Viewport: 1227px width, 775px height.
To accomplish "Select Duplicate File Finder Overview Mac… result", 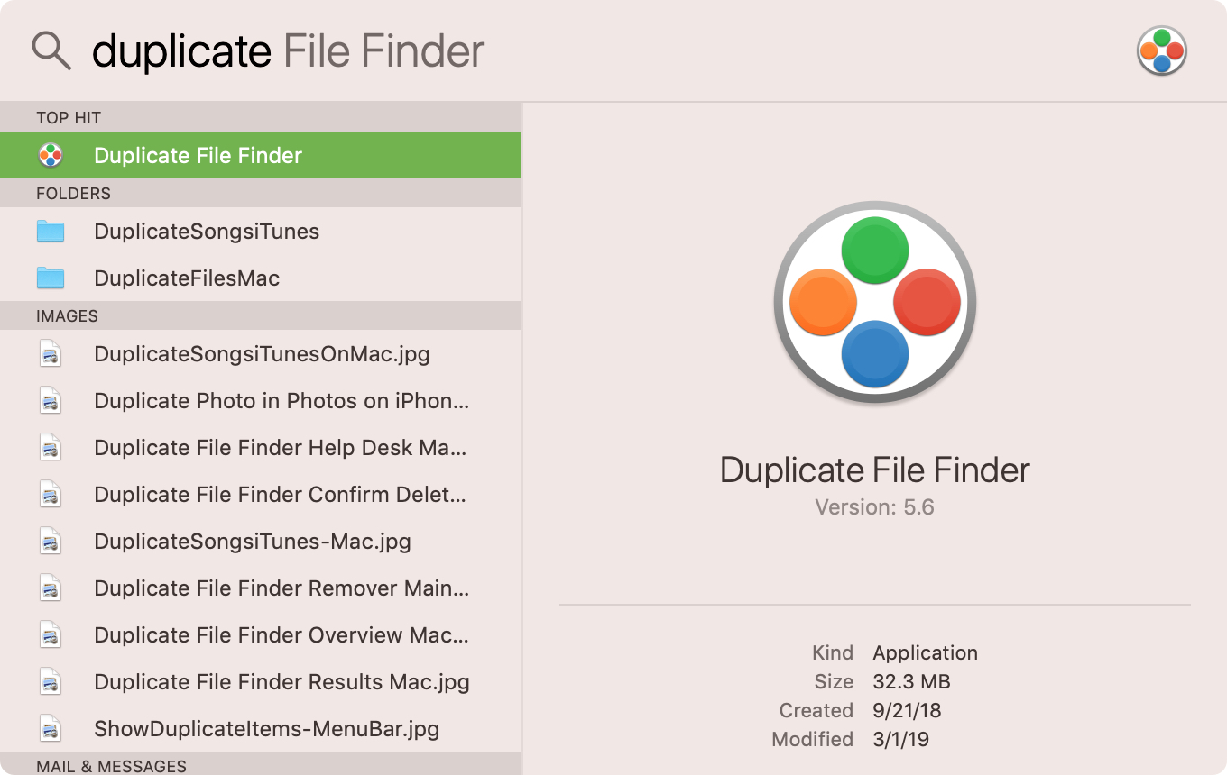I will pos(261,635).
